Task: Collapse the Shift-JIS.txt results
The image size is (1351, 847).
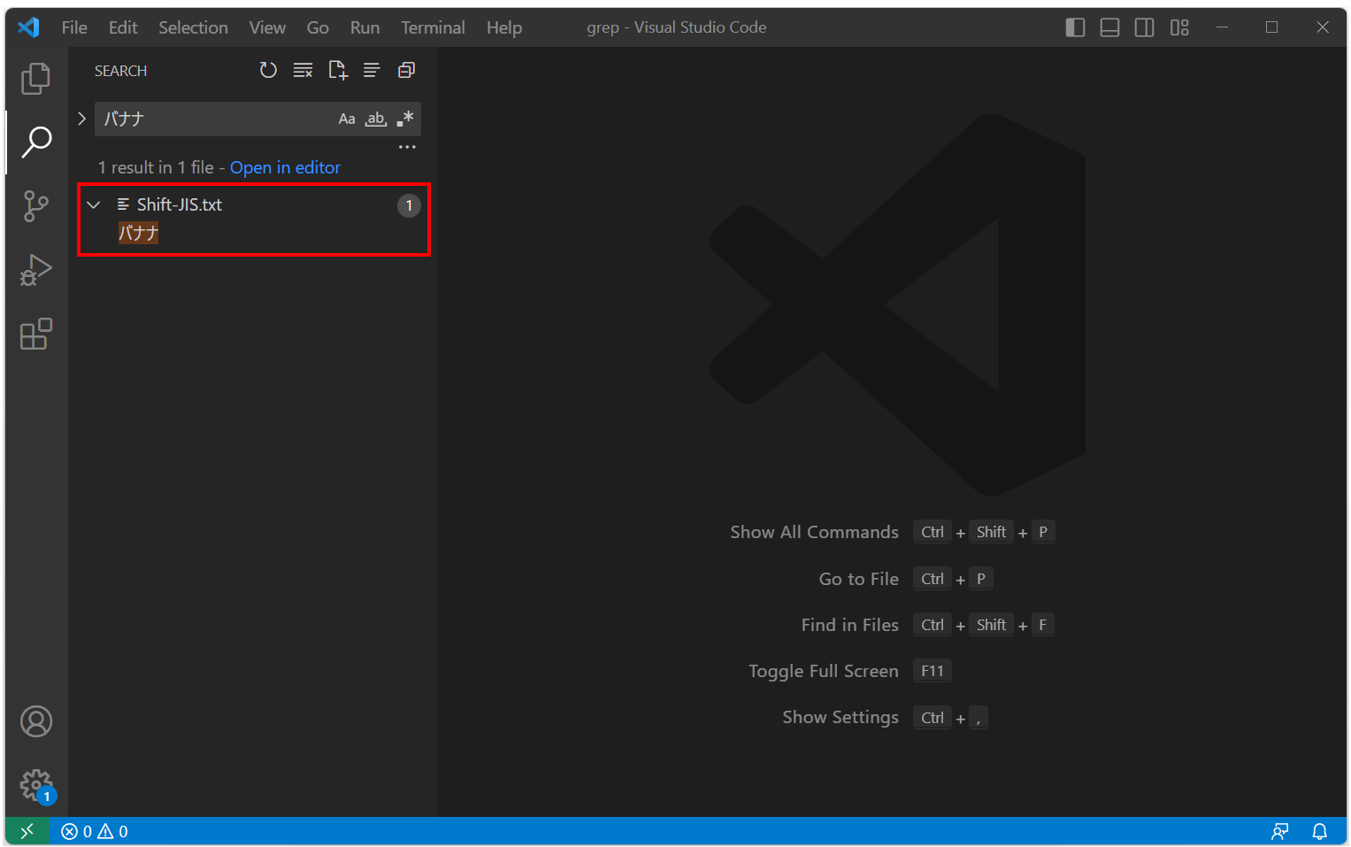Action: (94, 204)
